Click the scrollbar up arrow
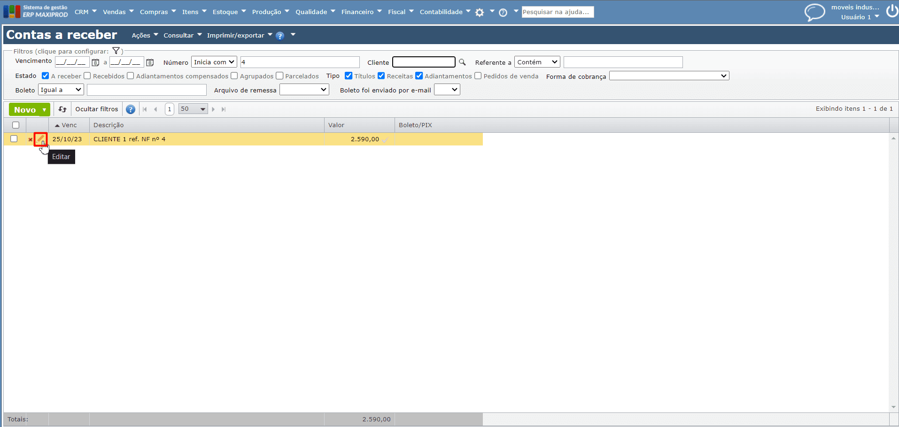This screenshot has width=899, height=427. click(x=893, y=138)
